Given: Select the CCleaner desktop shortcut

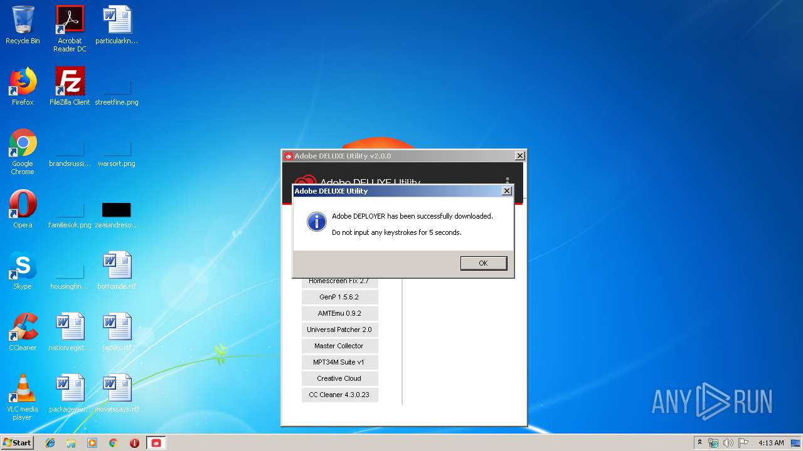Looking at the screenshot, I should pyautogui.click(x=23, y=332).
